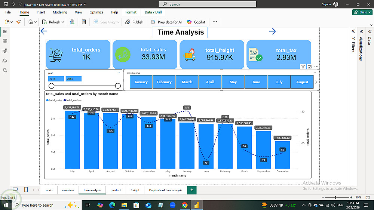This screenshot has height=210, width=374.
Task: Add a new report page
Action: click(x=192, y=190)
